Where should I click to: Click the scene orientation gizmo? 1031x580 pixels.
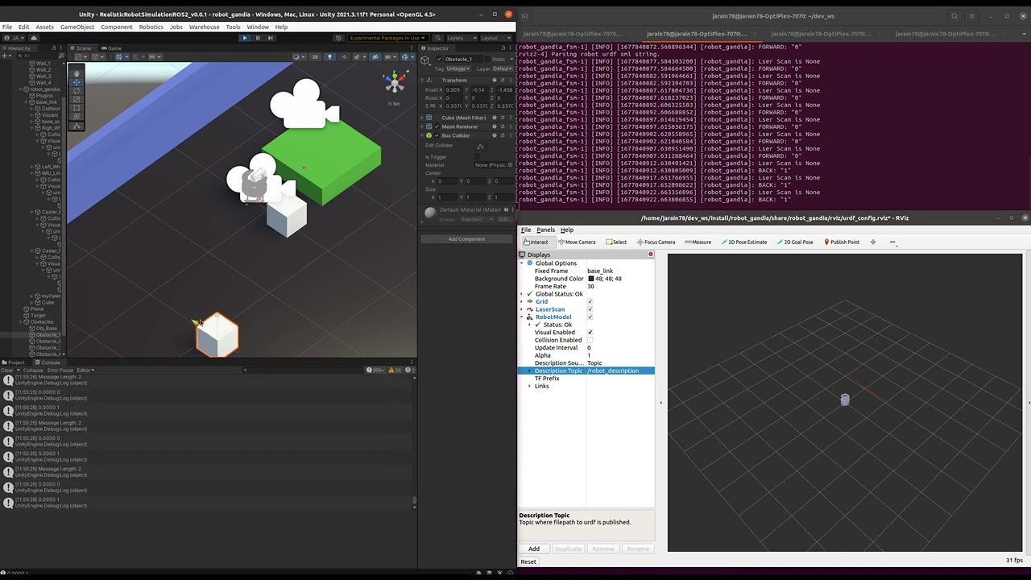pyautogui.click(x=395, y=81)
